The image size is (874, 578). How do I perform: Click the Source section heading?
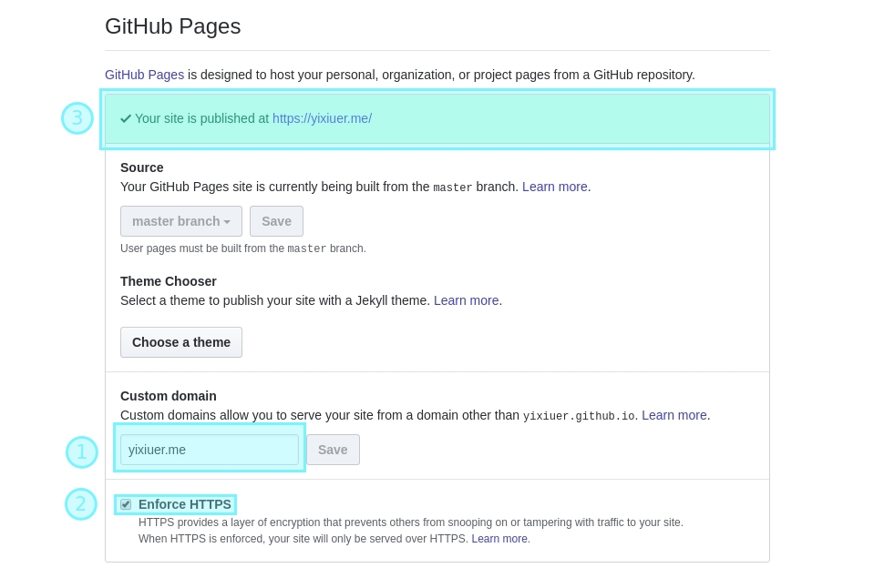142,167
